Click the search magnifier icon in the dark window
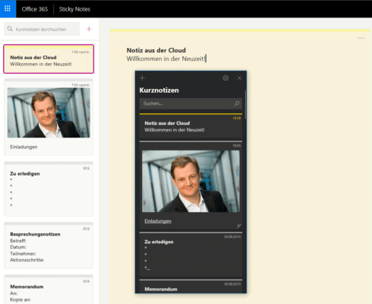The height and width of the screenshot is (304, 372). point(237,103)
